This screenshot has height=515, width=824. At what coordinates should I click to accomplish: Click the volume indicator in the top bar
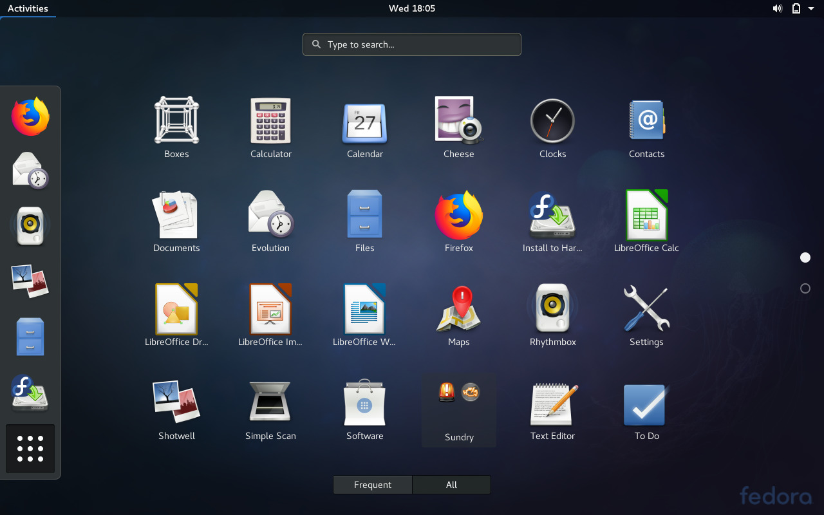777,8
